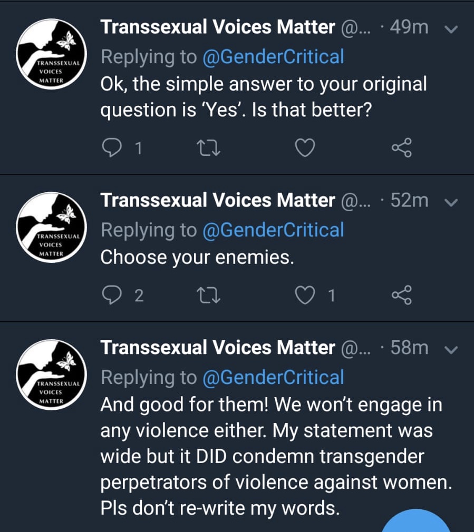Reply to the 'Choose your enemies' tweet
This screenshot has width=474, height=532.
(111, 295)
